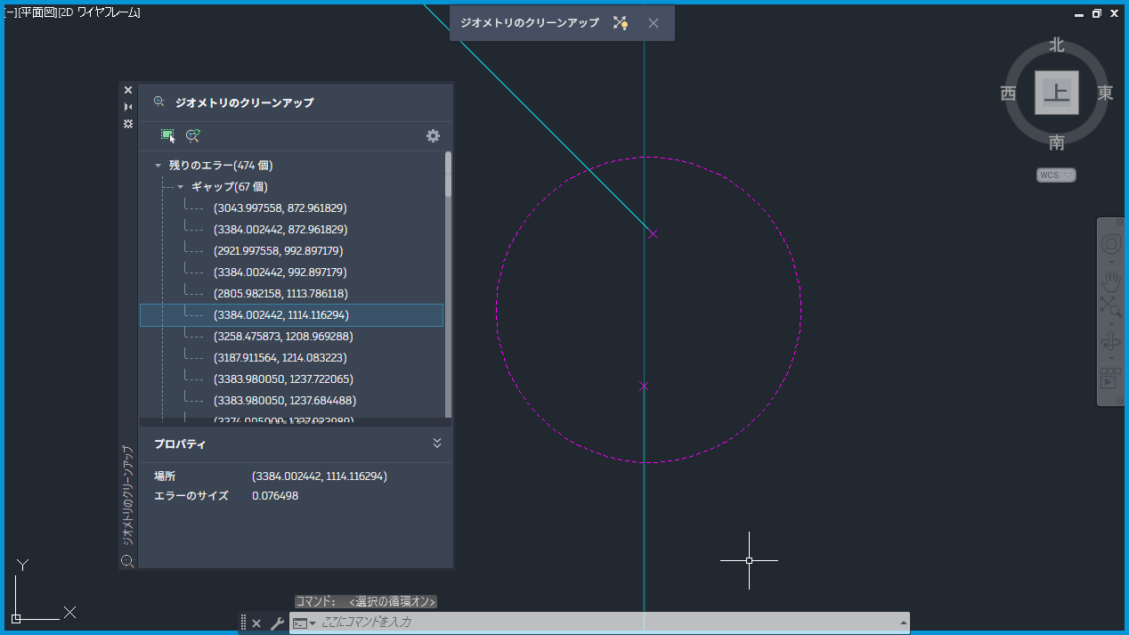Click the magenta X marker in drawing
This screenshot has height=635, width=1129.
(x=644, y=387)
